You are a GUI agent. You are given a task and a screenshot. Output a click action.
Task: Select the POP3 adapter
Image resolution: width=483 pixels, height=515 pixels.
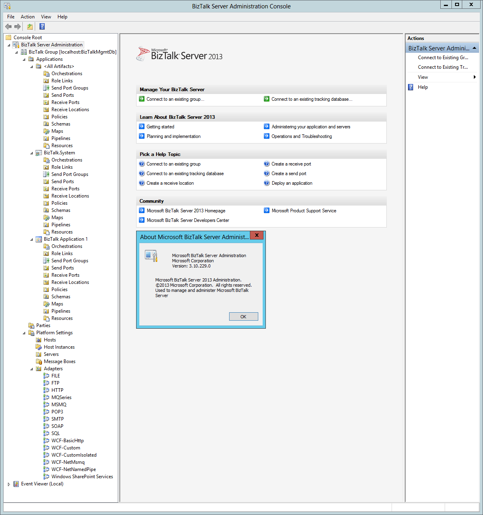(57, 412)
